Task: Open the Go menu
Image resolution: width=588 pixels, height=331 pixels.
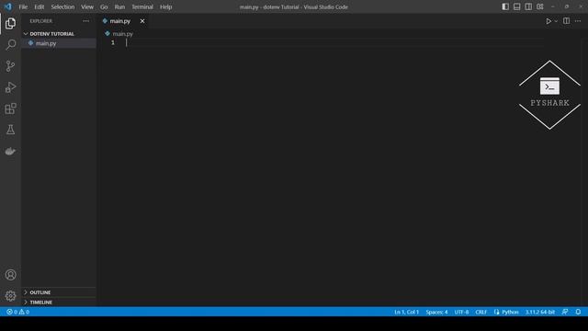Action: coord(104,6)
